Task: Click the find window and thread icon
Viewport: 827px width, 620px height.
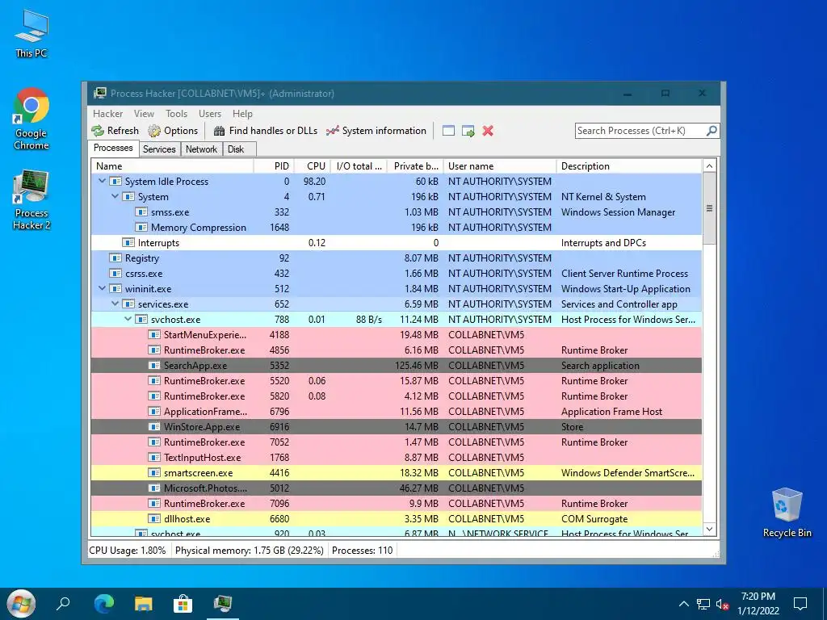Action: (468, 131)
